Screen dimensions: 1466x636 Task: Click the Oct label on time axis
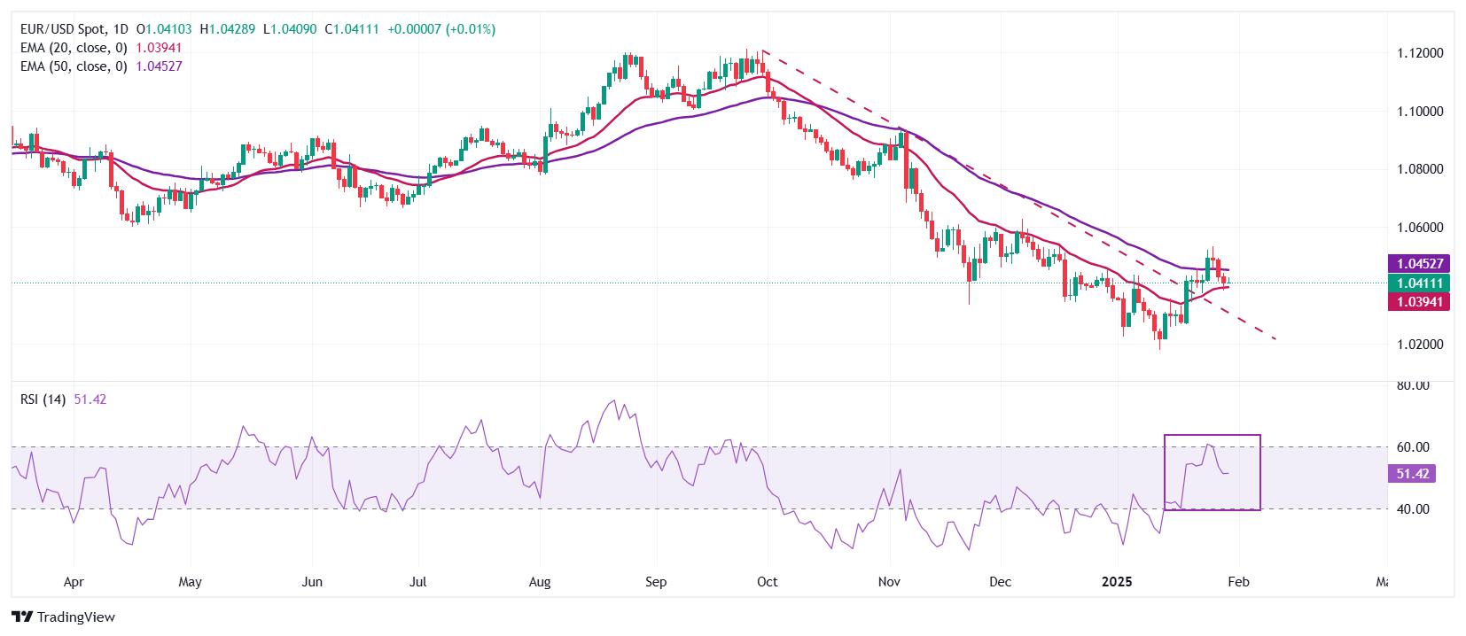click(x=768, y=582)
